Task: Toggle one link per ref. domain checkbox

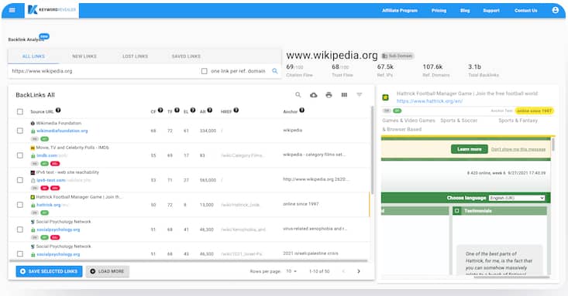Action: (205, 71)
